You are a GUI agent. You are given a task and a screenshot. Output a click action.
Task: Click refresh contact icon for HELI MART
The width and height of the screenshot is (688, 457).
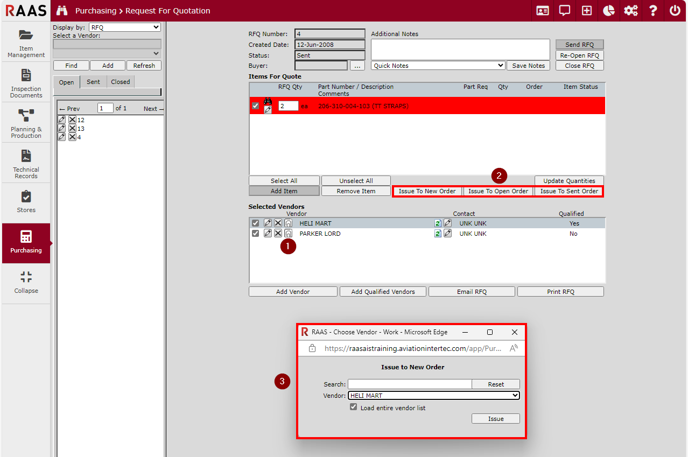click(438, 223)
